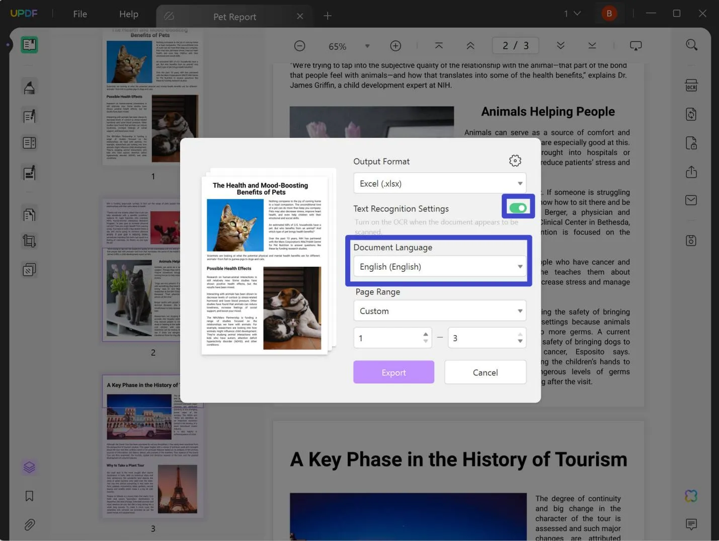Click the zoom out minus icon
The image size is (719, 541).
(x=300, y=46)
